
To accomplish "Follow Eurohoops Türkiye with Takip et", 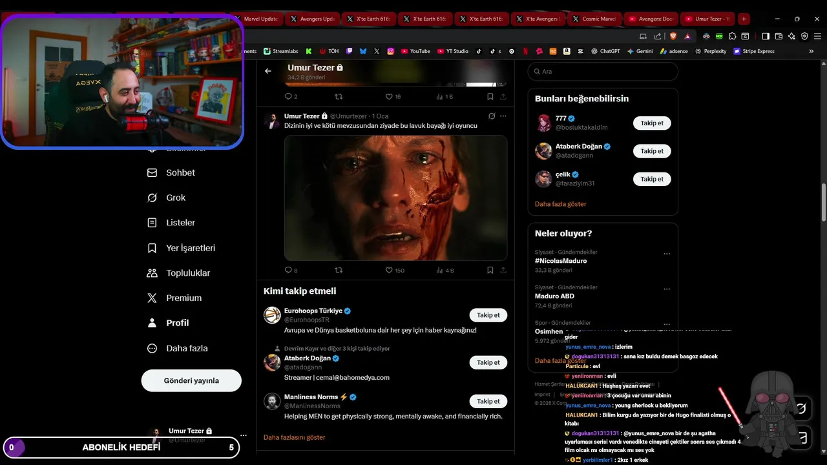I will (488, 315).
